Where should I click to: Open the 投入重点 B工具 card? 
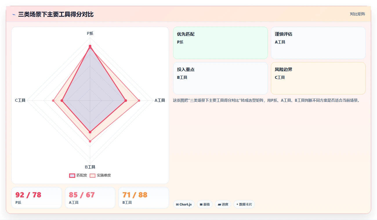pos(220,78)
